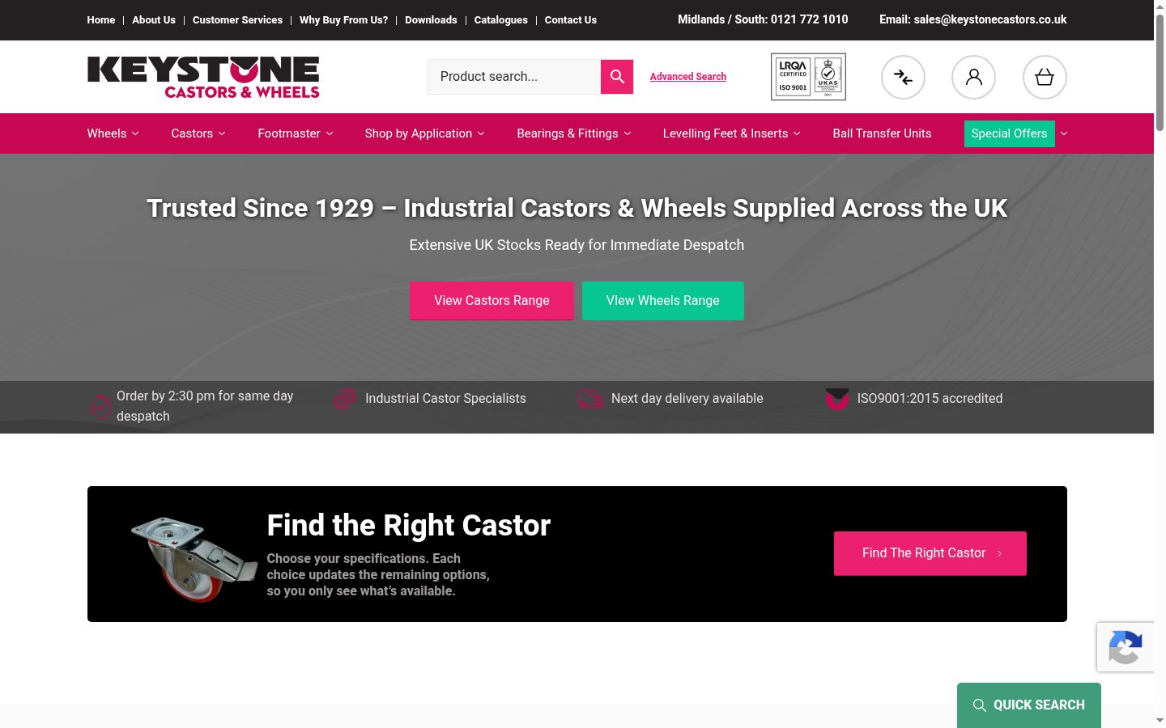This screenshot has height=728, width=1166.
Task: Expand the Shop by Application menu
Action: click(424, 133)
